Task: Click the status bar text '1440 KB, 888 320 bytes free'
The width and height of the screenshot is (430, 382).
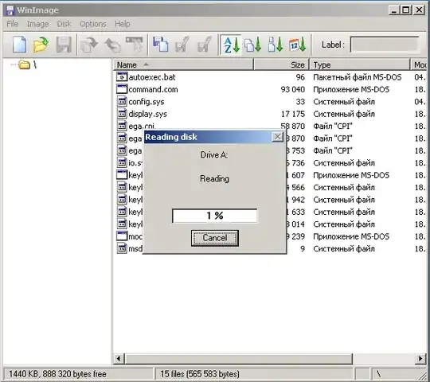Action: pyautogui.click(x=57, y=374)
